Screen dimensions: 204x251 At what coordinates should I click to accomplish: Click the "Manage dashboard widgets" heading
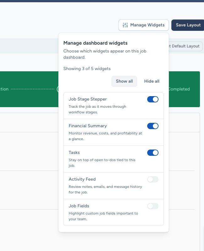pyautogui.click(x=95, y=43)
